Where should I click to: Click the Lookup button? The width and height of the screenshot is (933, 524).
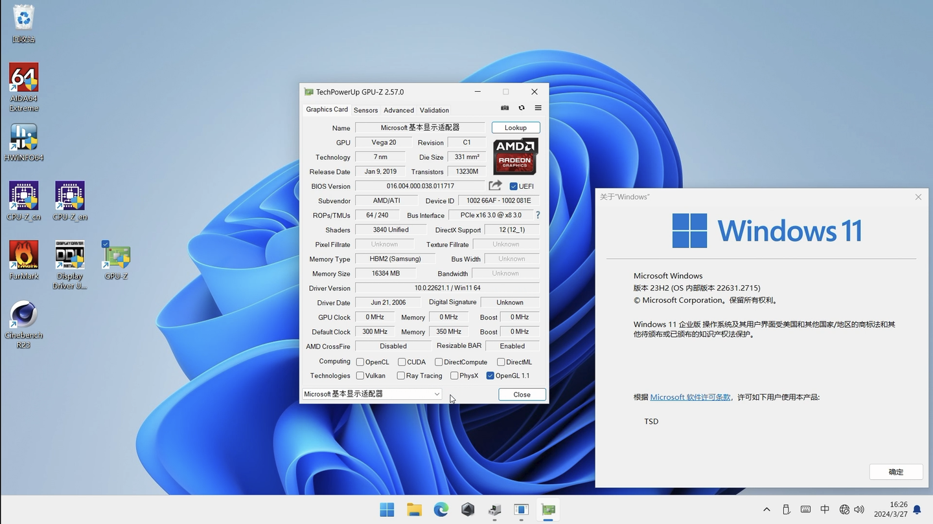516,127
